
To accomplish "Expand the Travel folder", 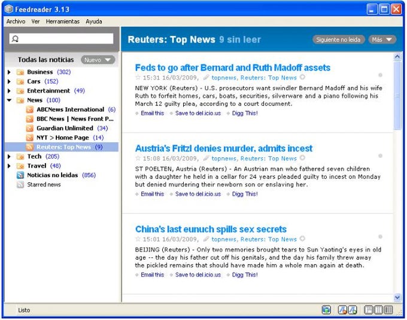I will pyautogui.click(x=9, y=166).
